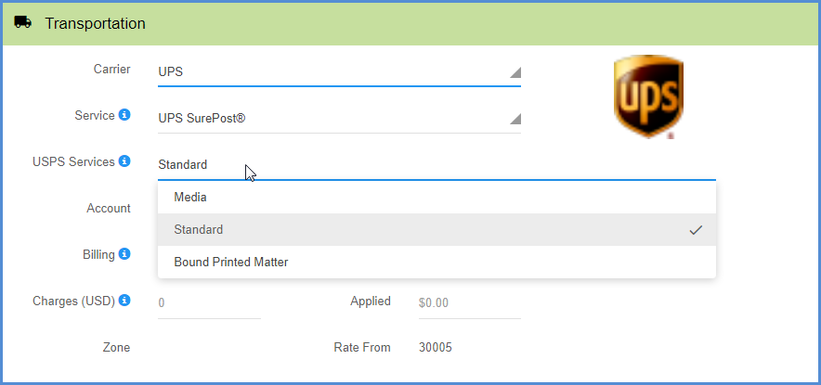Image resolution: width=821 pixels, height=385 pixels.
Task: Click the info icon next to USPS Services
Action: click(x=124, y=161)
